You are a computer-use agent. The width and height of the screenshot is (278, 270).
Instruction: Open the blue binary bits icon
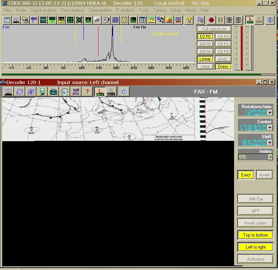[115, 20]
